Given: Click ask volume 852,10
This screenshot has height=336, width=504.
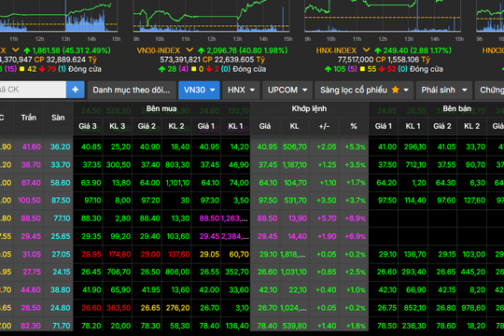Looking at the screenshot, I should (414, 308).
